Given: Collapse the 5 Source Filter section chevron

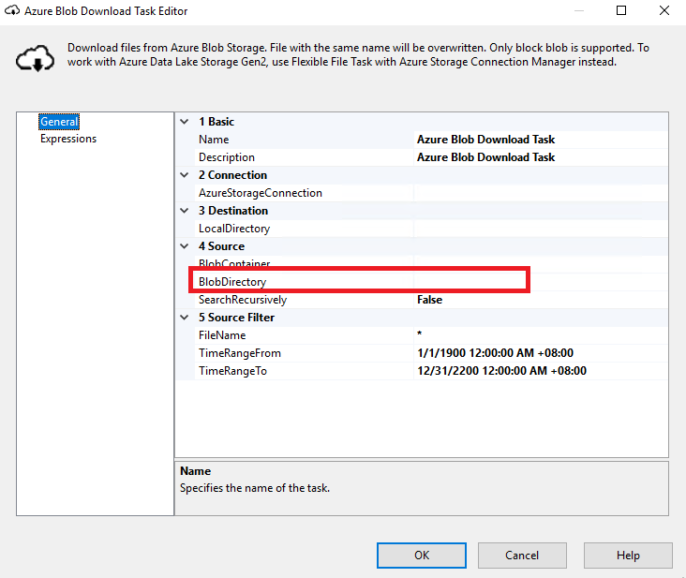Looking at the screenshot, I should (x=185, y=318).
